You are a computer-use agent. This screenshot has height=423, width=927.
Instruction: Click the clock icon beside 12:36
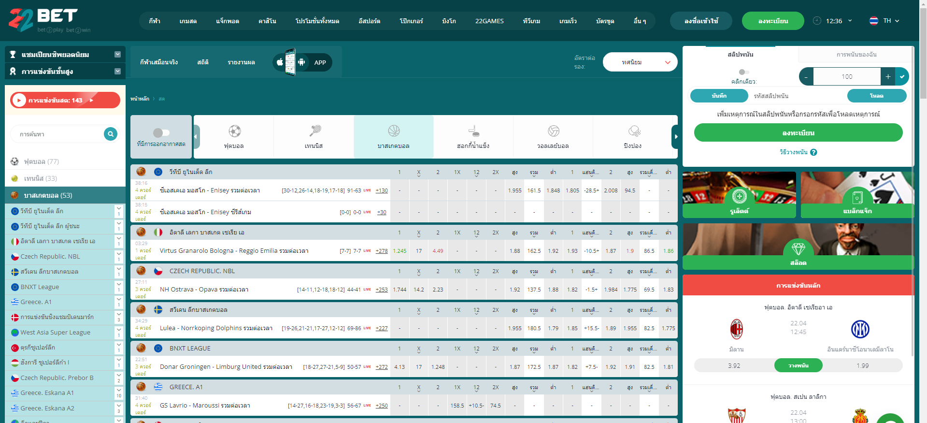tap(817, 21)
